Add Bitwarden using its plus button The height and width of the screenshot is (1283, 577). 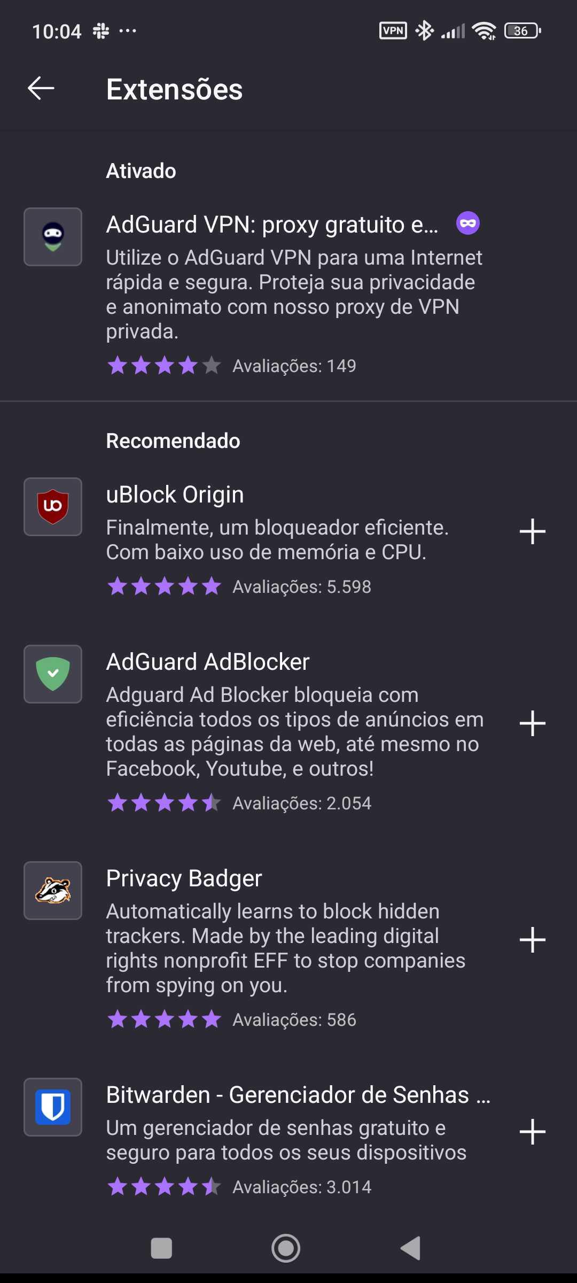[532, 1132]
